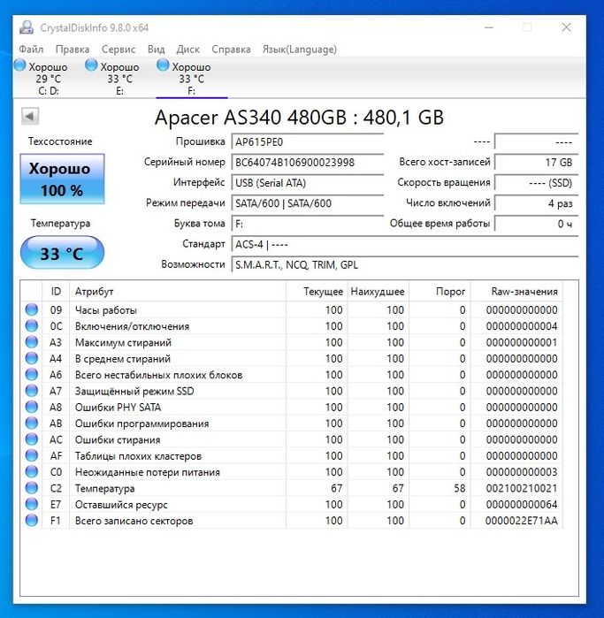This screenshot has width=604, height=618.
Task: Click raw value 000000000064 in Оставшийся ресурс row
Action: (x=522, y=505)
